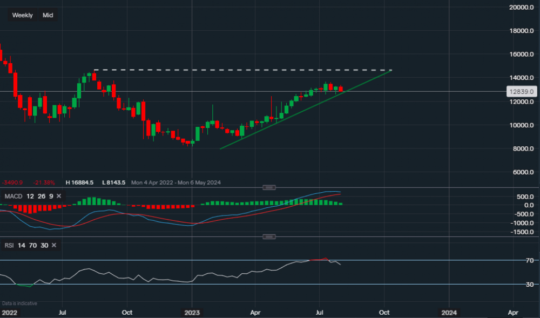540x318 pixels.
Task: Remove the RSI indicator via its X icon
Action: [53, 245]
